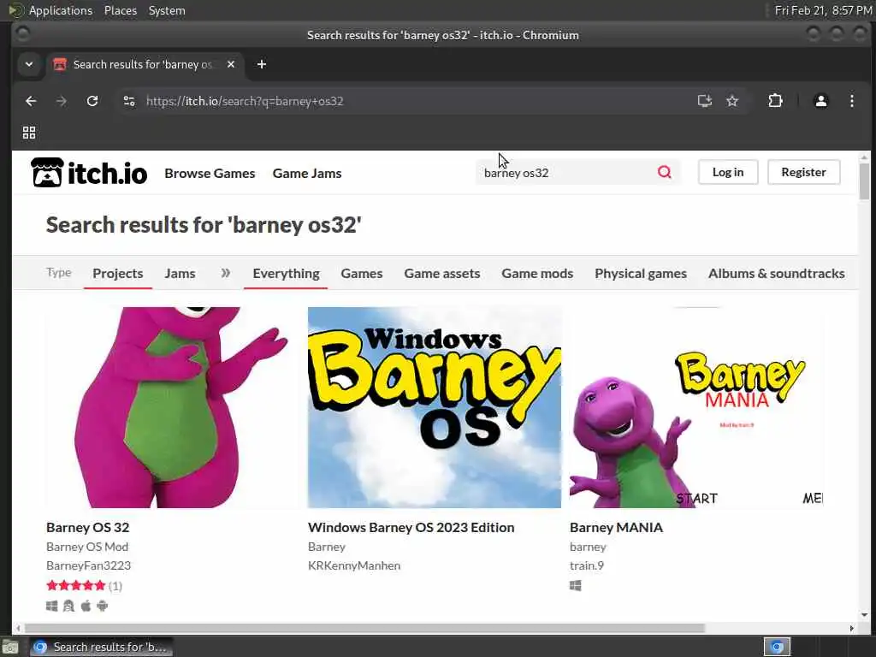Click Windows icon under Barney MANIA
This screenshot has height=657, width=876.
[x=576, y=585]
